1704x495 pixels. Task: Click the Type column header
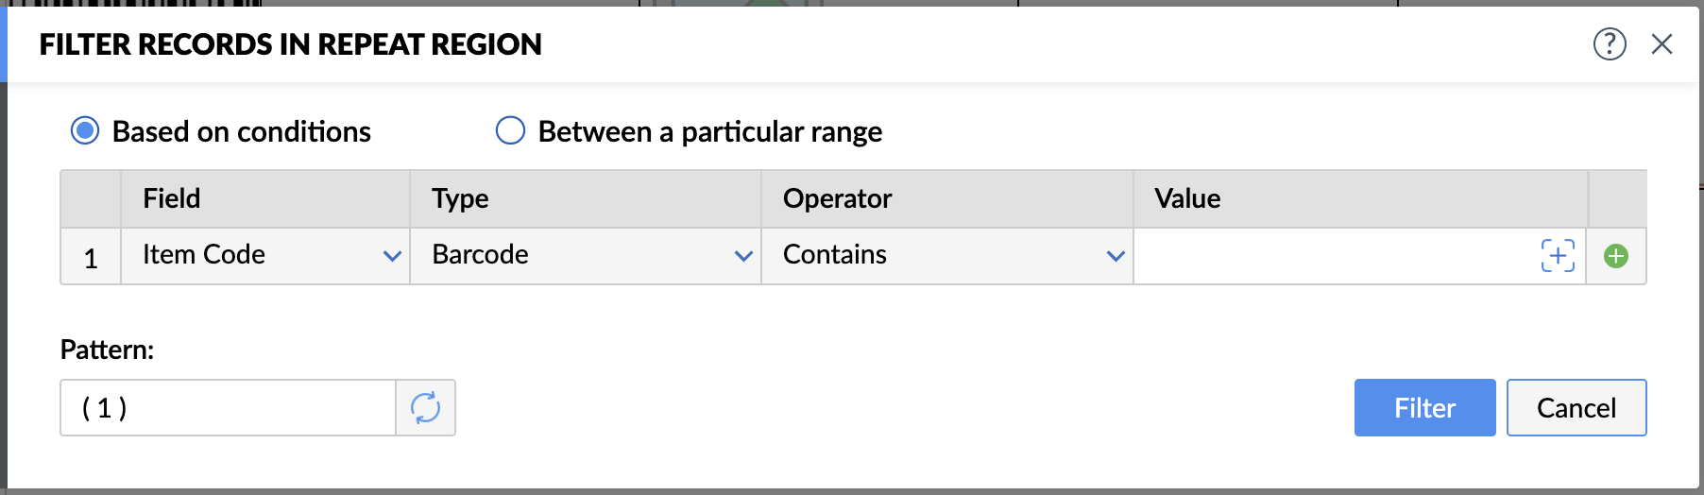(x=460, y=198)
